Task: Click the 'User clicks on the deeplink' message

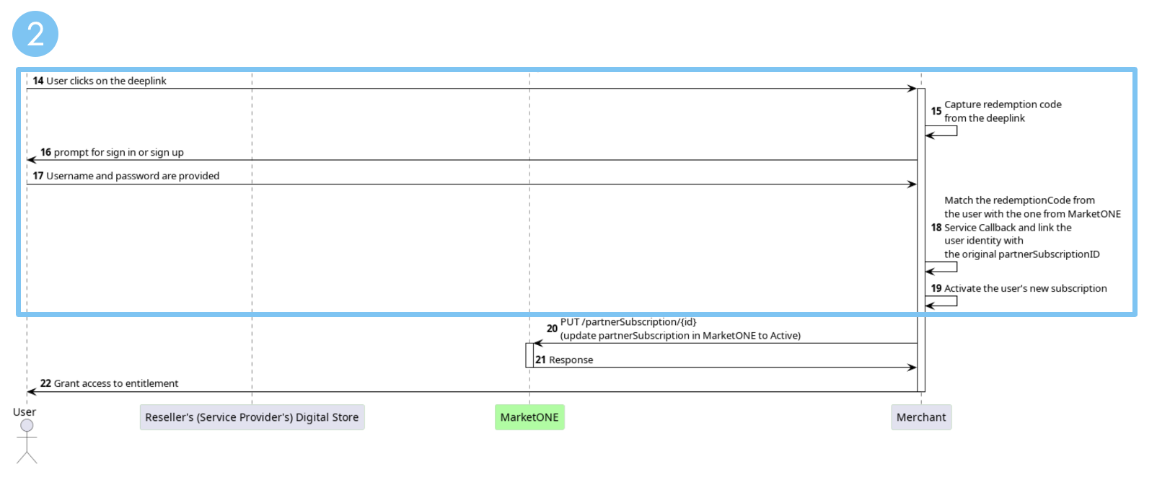Action: (106, 81)
